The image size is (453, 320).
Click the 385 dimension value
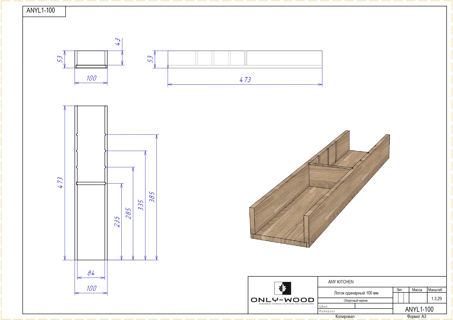[152, 197]
